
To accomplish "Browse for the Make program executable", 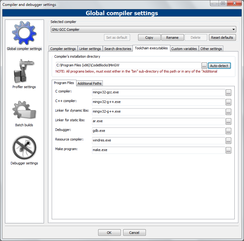I will tap(229, 150).
